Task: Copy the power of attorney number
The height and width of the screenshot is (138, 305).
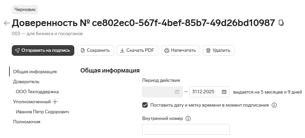Action: pyautogui.click(x=281, y=23)
